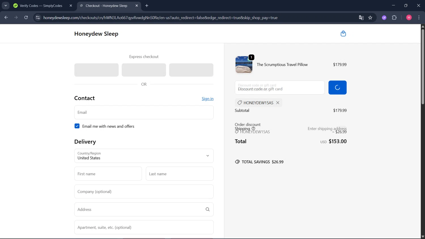The image size is (425, 239).
Task: Click the address search magnifier icon
Action: pos(208,209)
